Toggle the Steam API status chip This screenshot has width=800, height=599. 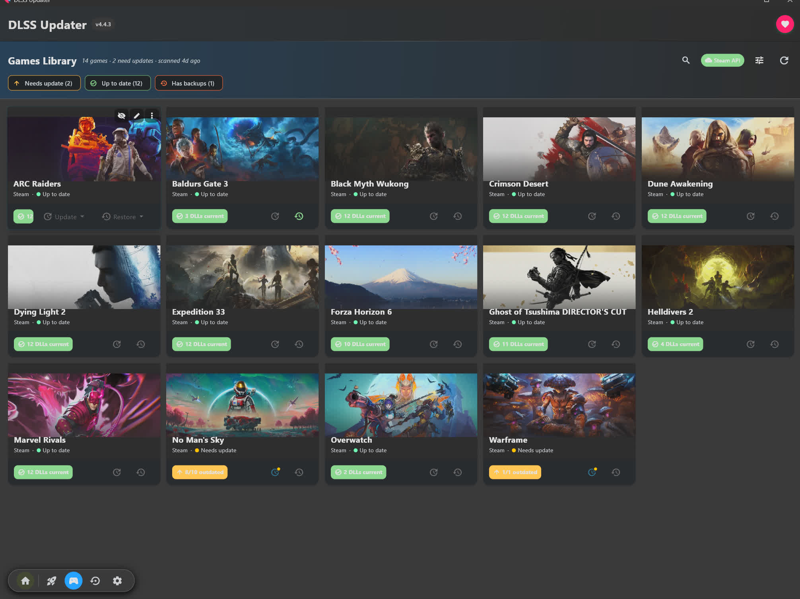pos(722,60)
